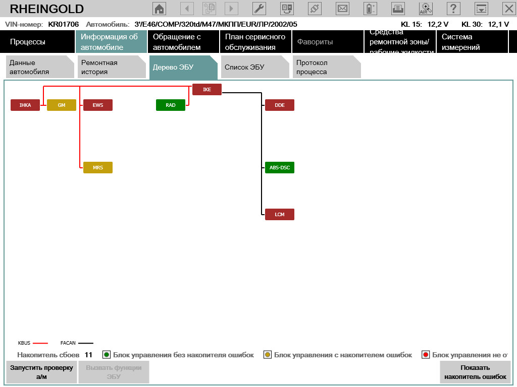
Task: Click Запустить проверку а/м button
Action: pyautogui.click(x=41, y=372)
